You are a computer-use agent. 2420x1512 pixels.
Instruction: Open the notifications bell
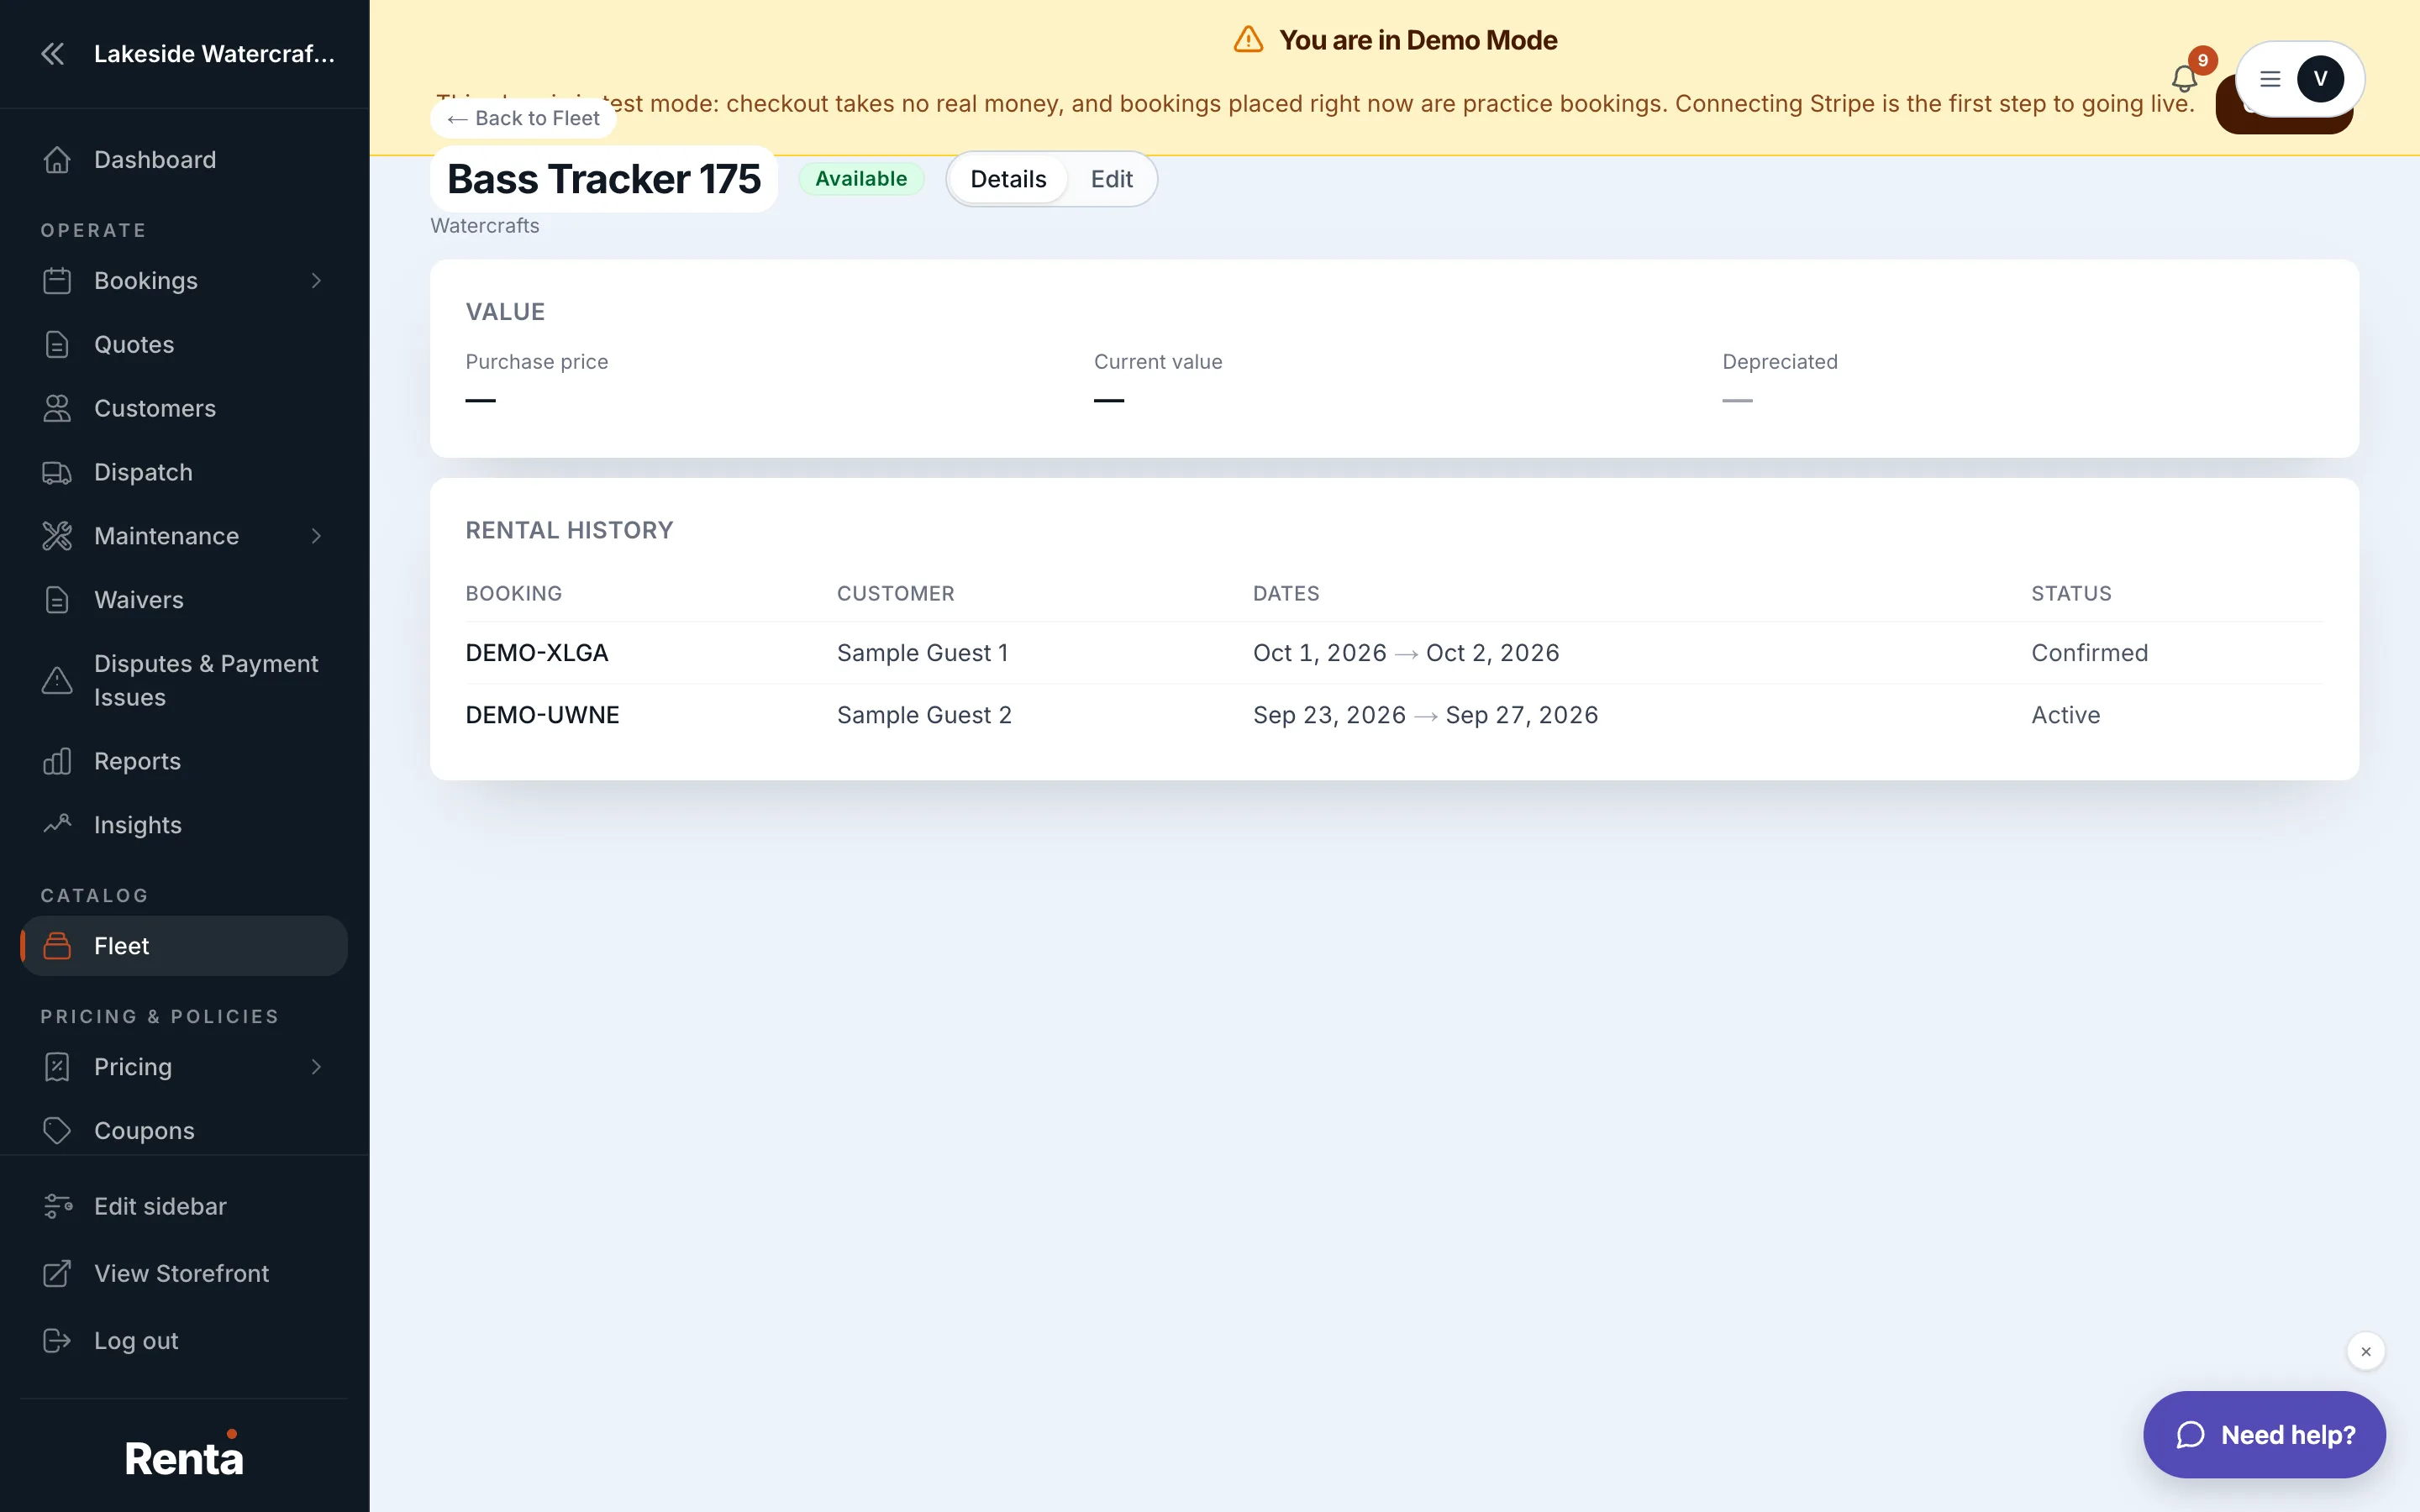click(2184, 78)
